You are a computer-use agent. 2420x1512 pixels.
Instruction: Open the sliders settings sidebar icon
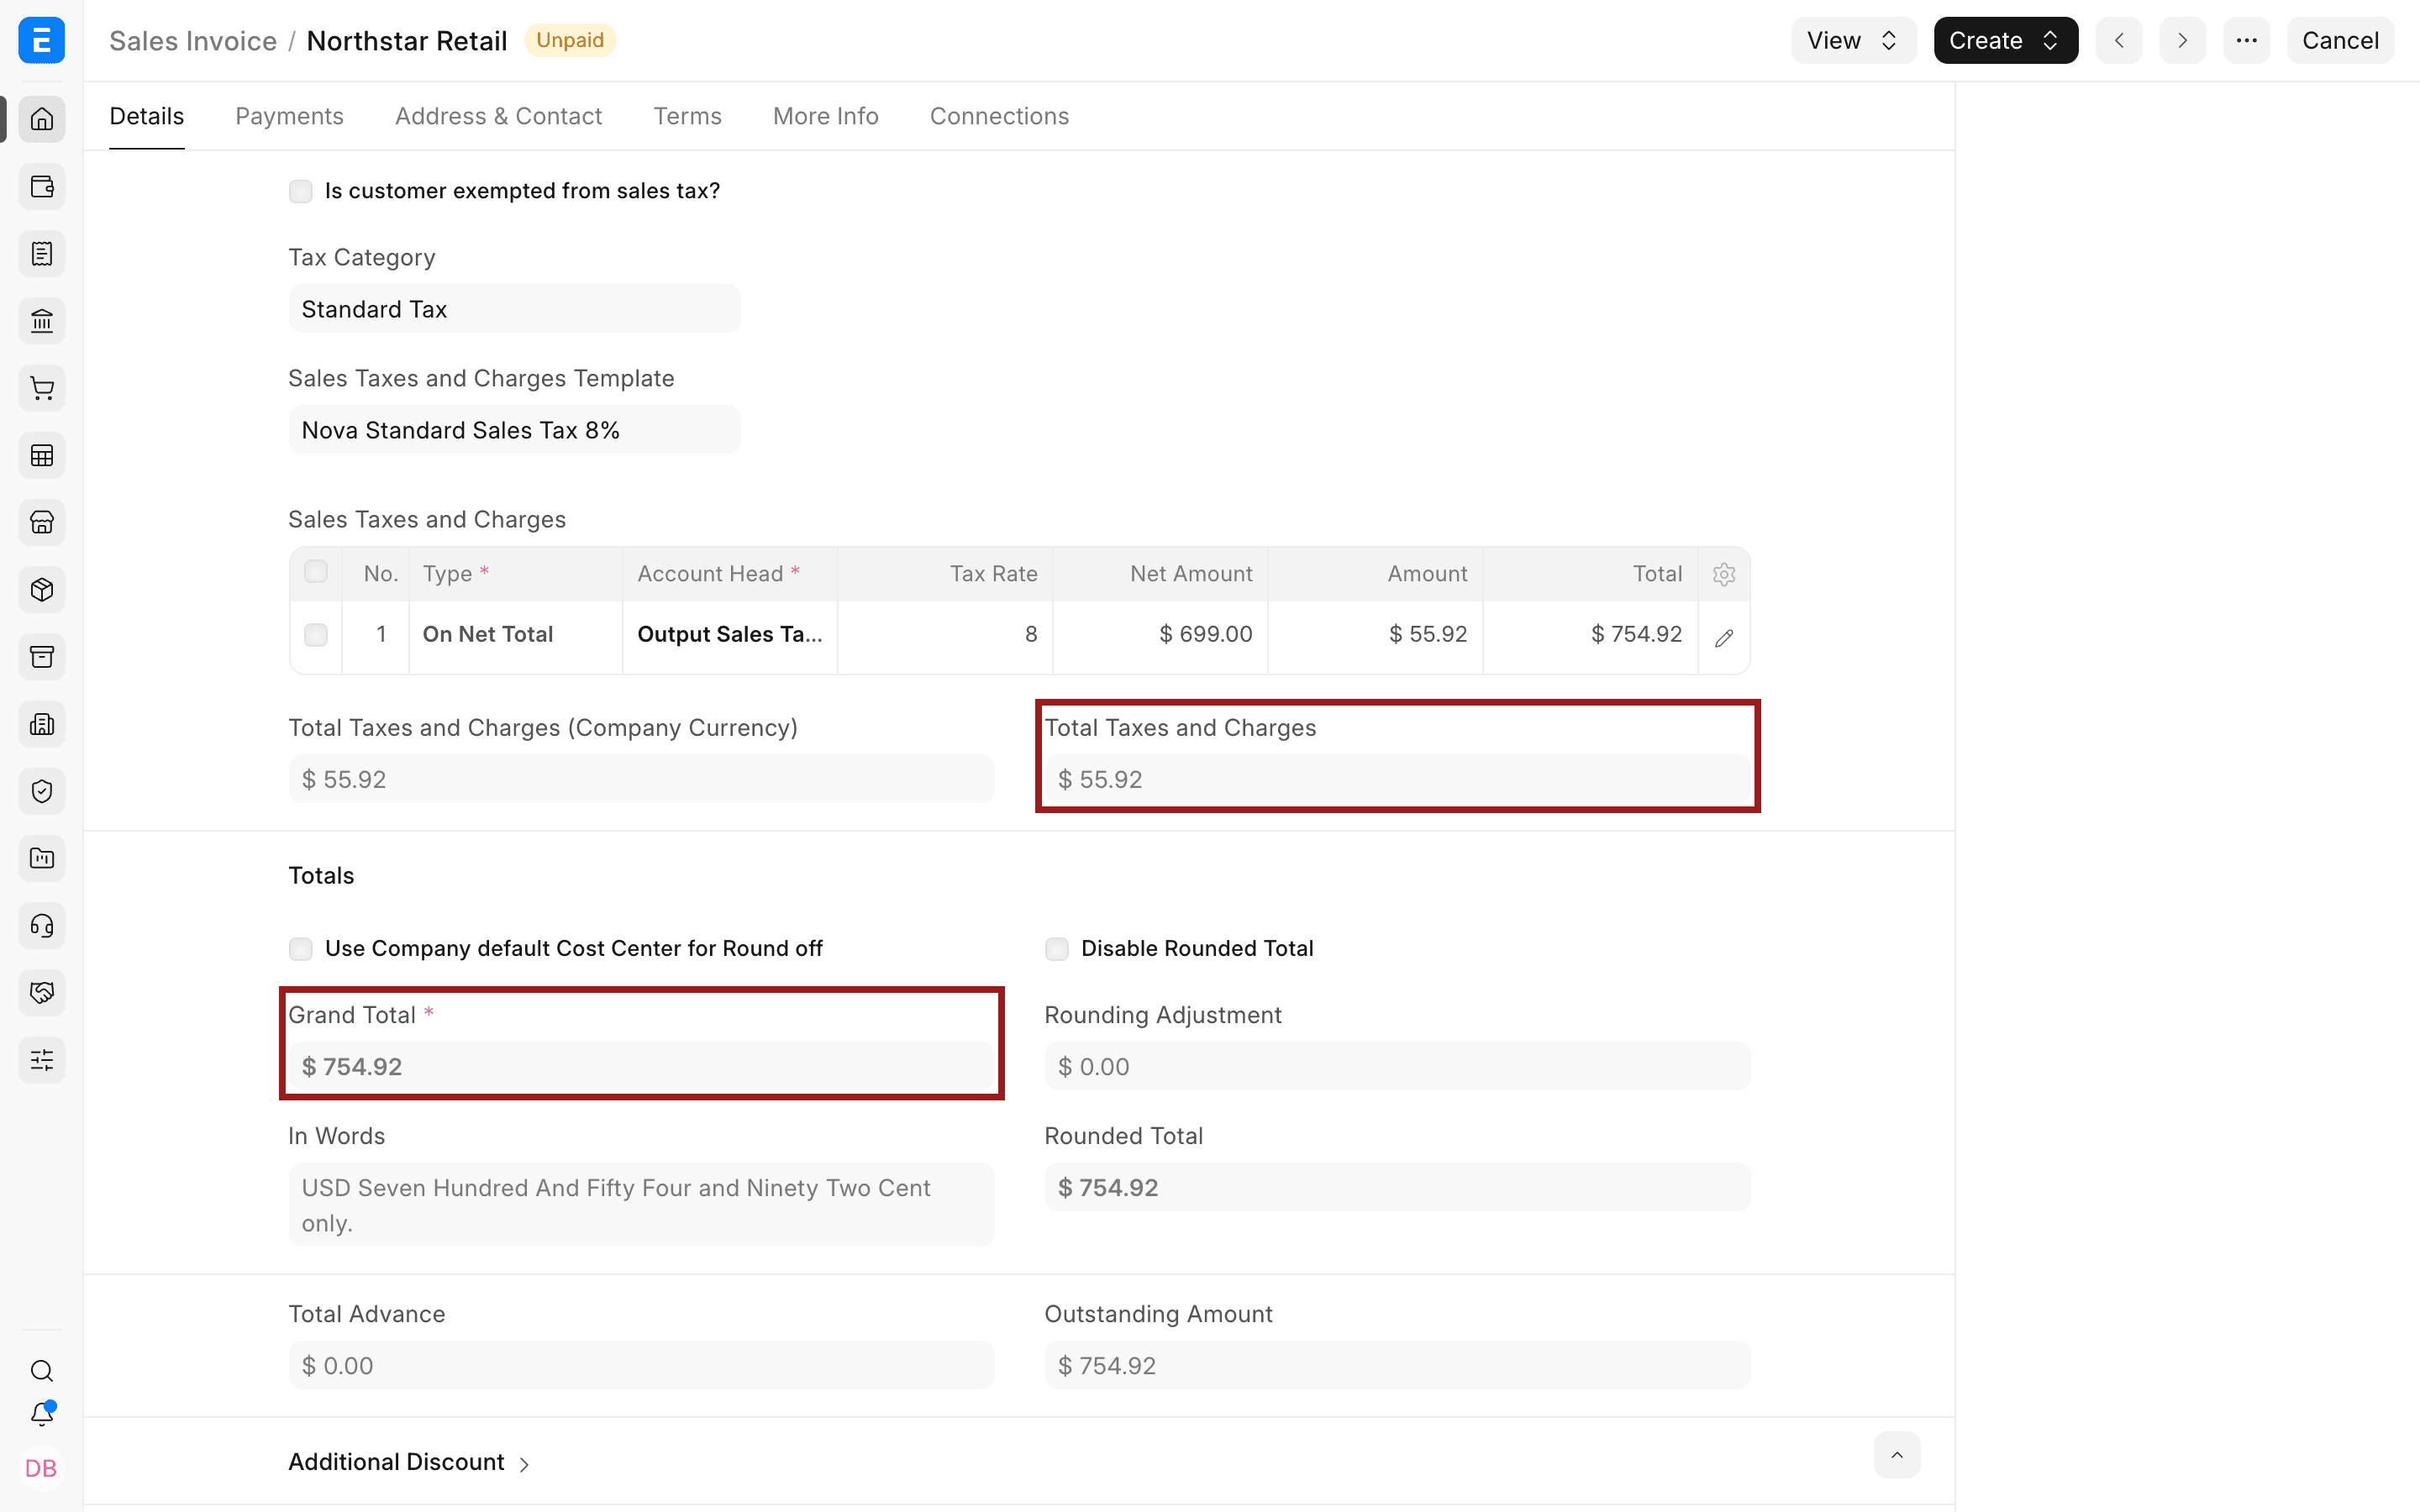pos(42,1060)
